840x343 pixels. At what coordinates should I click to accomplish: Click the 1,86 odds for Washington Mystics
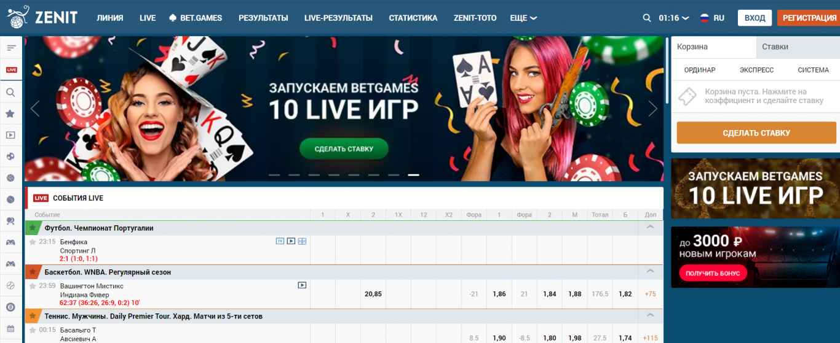(499, 294)
